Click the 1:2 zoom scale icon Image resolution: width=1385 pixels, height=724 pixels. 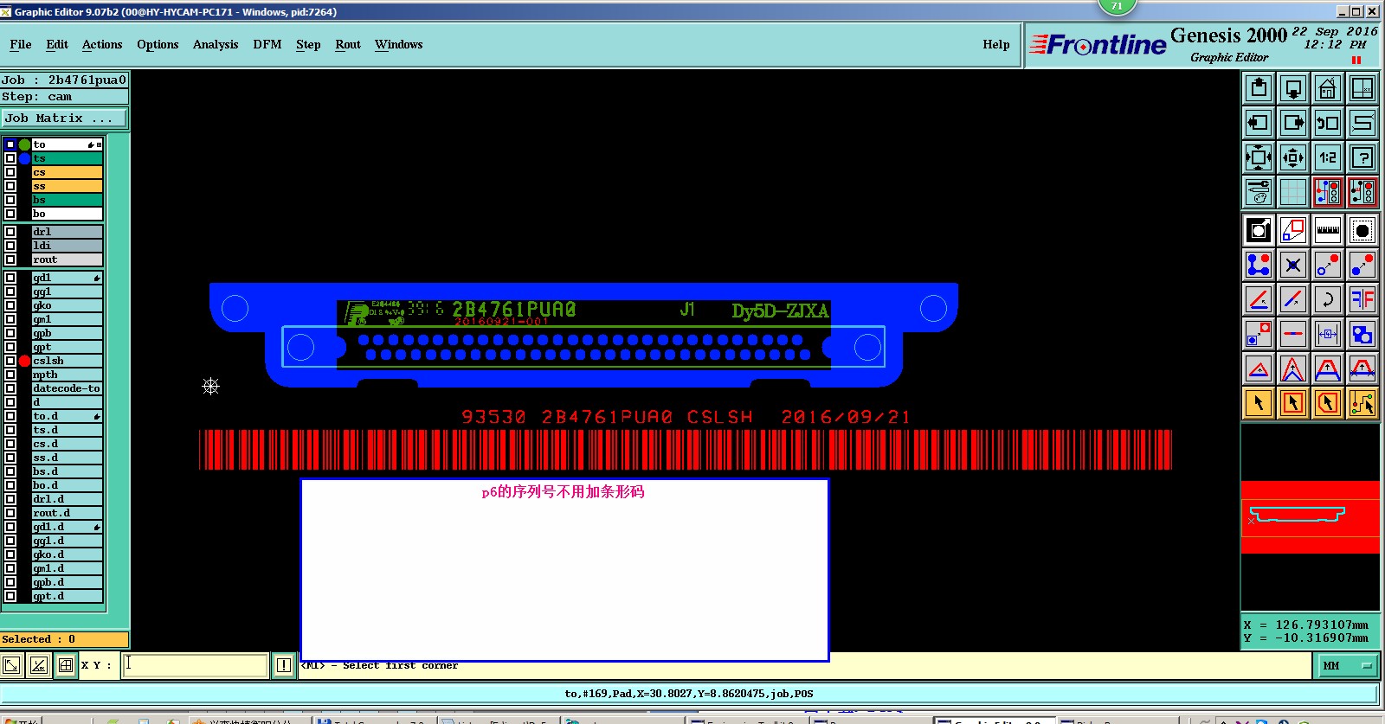pos(1328,157)
